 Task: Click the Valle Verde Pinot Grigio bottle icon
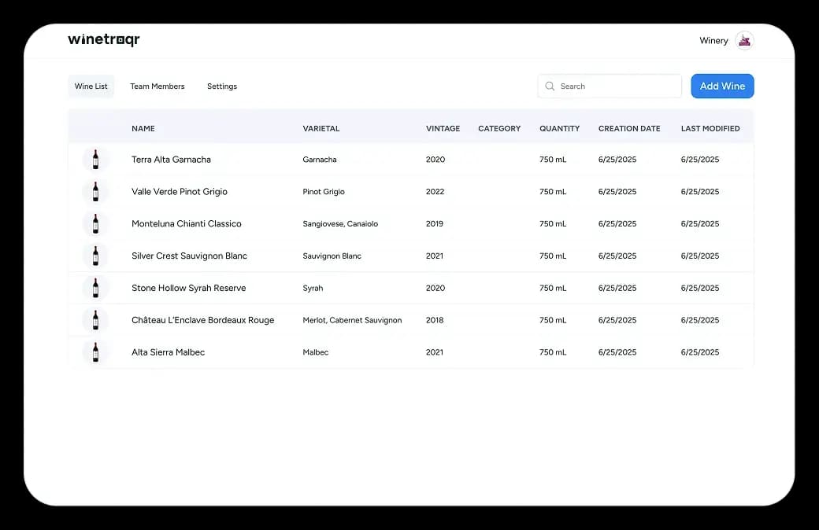[x=94, y=191]
